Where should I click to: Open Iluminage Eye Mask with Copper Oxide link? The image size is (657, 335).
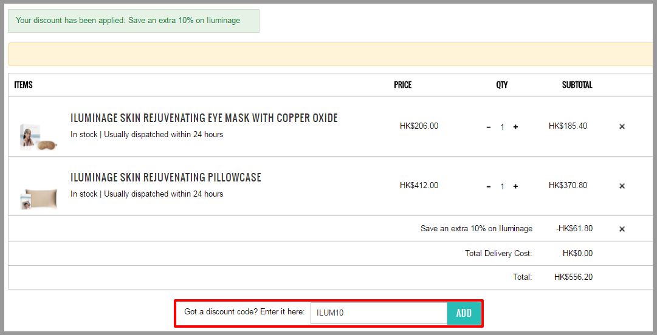coord(204,118)
